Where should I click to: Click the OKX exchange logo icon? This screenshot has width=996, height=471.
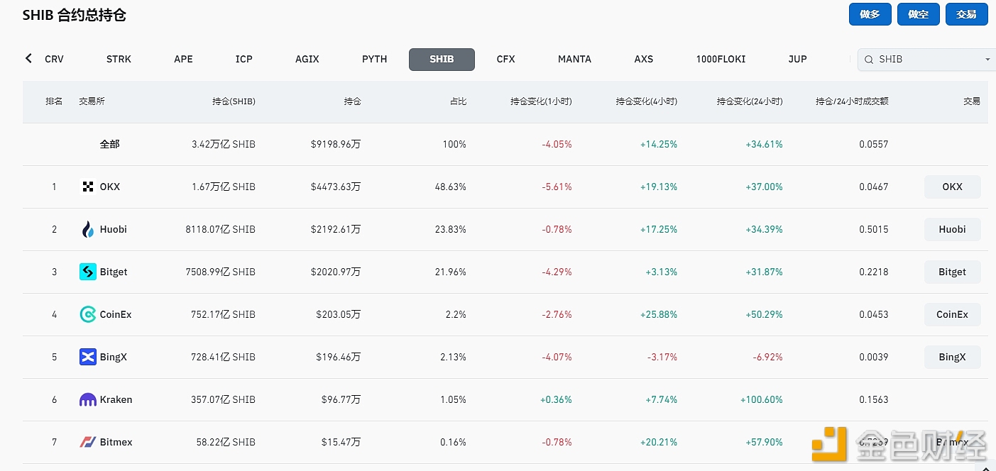point(88,187)
